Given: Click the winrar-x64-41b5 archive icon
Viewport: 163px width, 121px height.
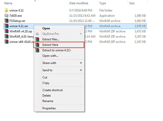Looking at the screenshot, I should pyautogui.click(x=6, y=42).
